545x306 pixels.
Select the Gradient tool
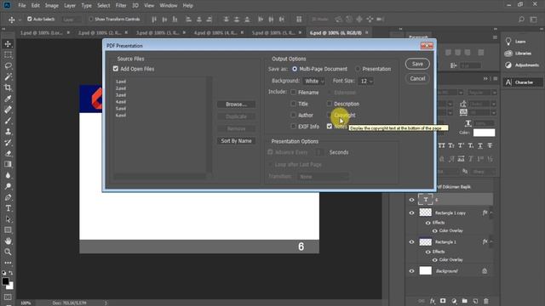point(8,164)
